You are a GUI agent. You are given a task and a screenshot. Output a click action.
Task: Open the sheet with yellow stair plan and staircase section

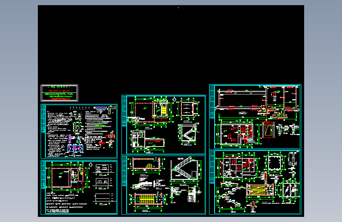click(164, 124)
